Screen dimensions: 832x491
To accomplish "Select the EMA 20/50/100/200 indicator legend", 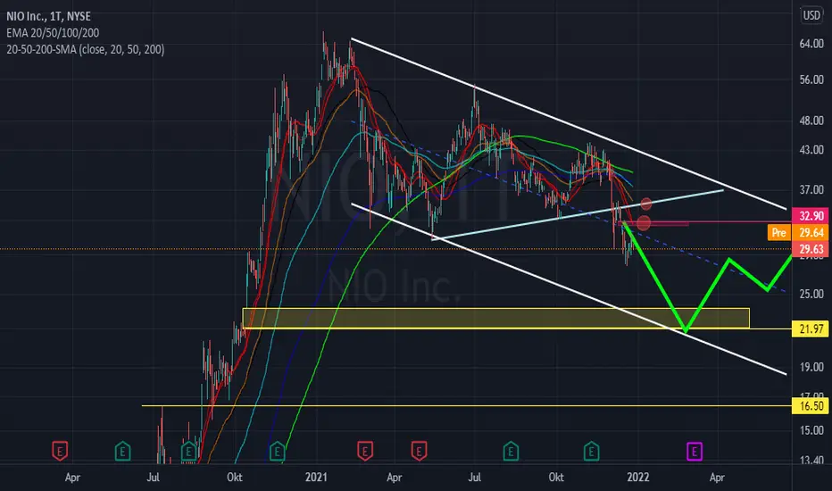I will [x=53, y=33].
